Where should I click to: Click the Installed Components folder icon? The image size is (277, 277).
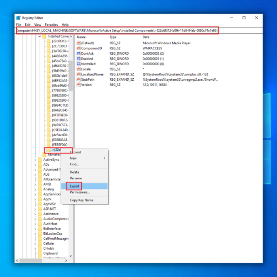[44, 36]
